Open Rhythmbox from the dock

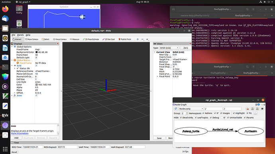coord(5,38)
